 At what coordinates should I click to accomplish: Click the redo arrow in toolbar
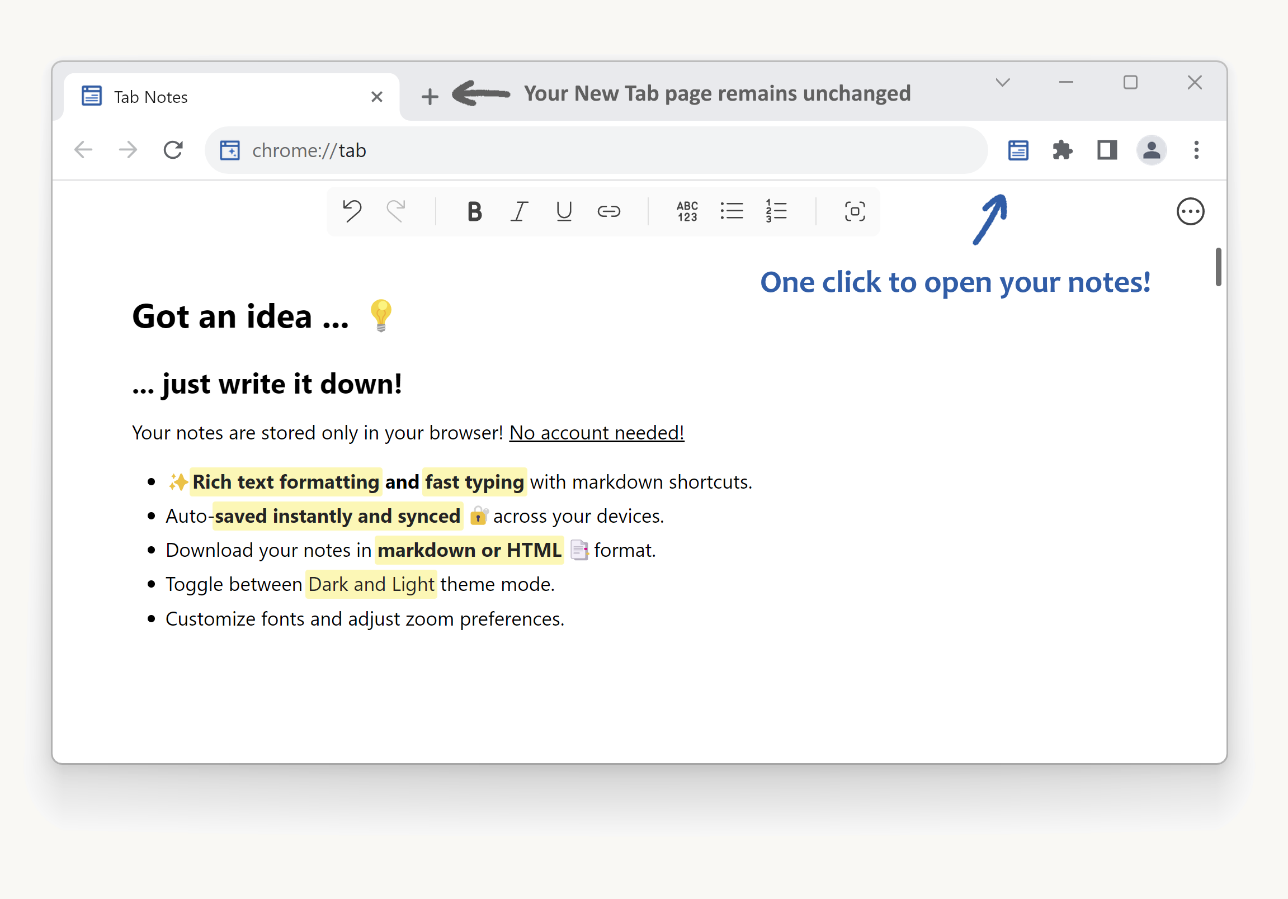(x=396, y=211)
